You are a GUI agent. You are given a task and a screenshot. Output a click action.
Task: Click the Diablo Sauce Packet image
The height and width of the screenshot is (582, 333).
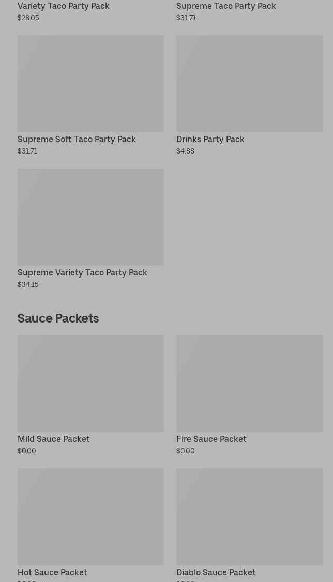tap(249, 517)
